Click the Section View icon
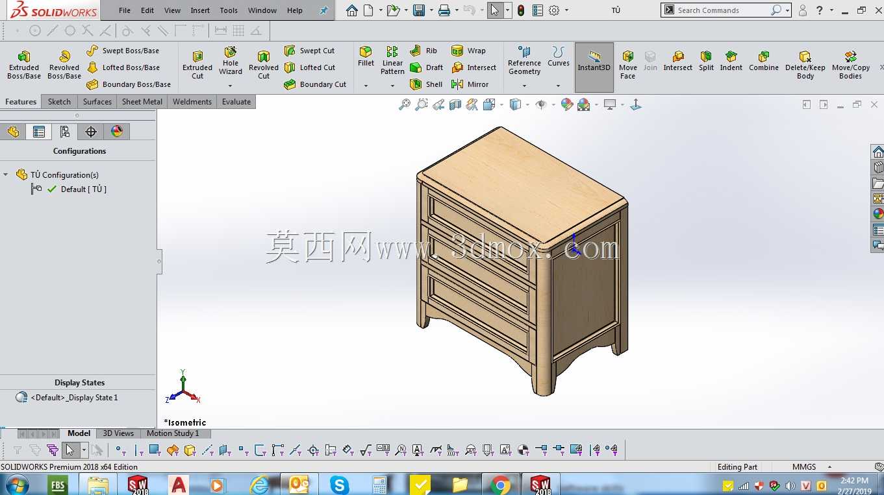 click(455, 104)
